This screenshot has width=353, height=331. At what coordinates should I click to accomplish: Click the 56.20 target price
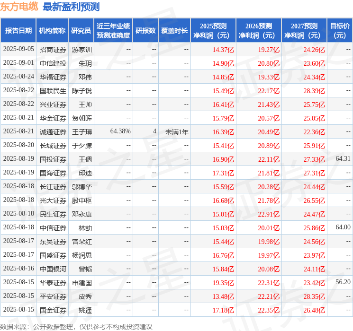pyautogui.click(x=343, y=282)
